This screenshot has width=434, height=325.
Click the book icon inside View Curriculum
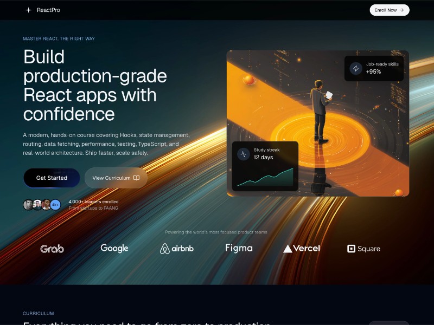click(x=137, y=178)
